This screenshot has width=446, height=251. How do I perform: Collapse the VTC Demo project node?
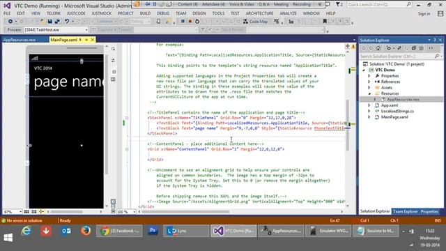(x=364, y=70)
